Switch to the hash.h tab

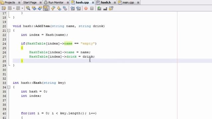point(106,2)
